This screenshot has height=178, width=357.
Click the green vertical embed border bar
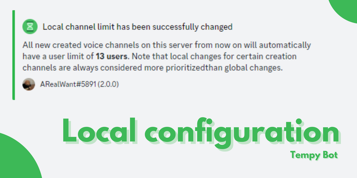click(x=14, y=55)
